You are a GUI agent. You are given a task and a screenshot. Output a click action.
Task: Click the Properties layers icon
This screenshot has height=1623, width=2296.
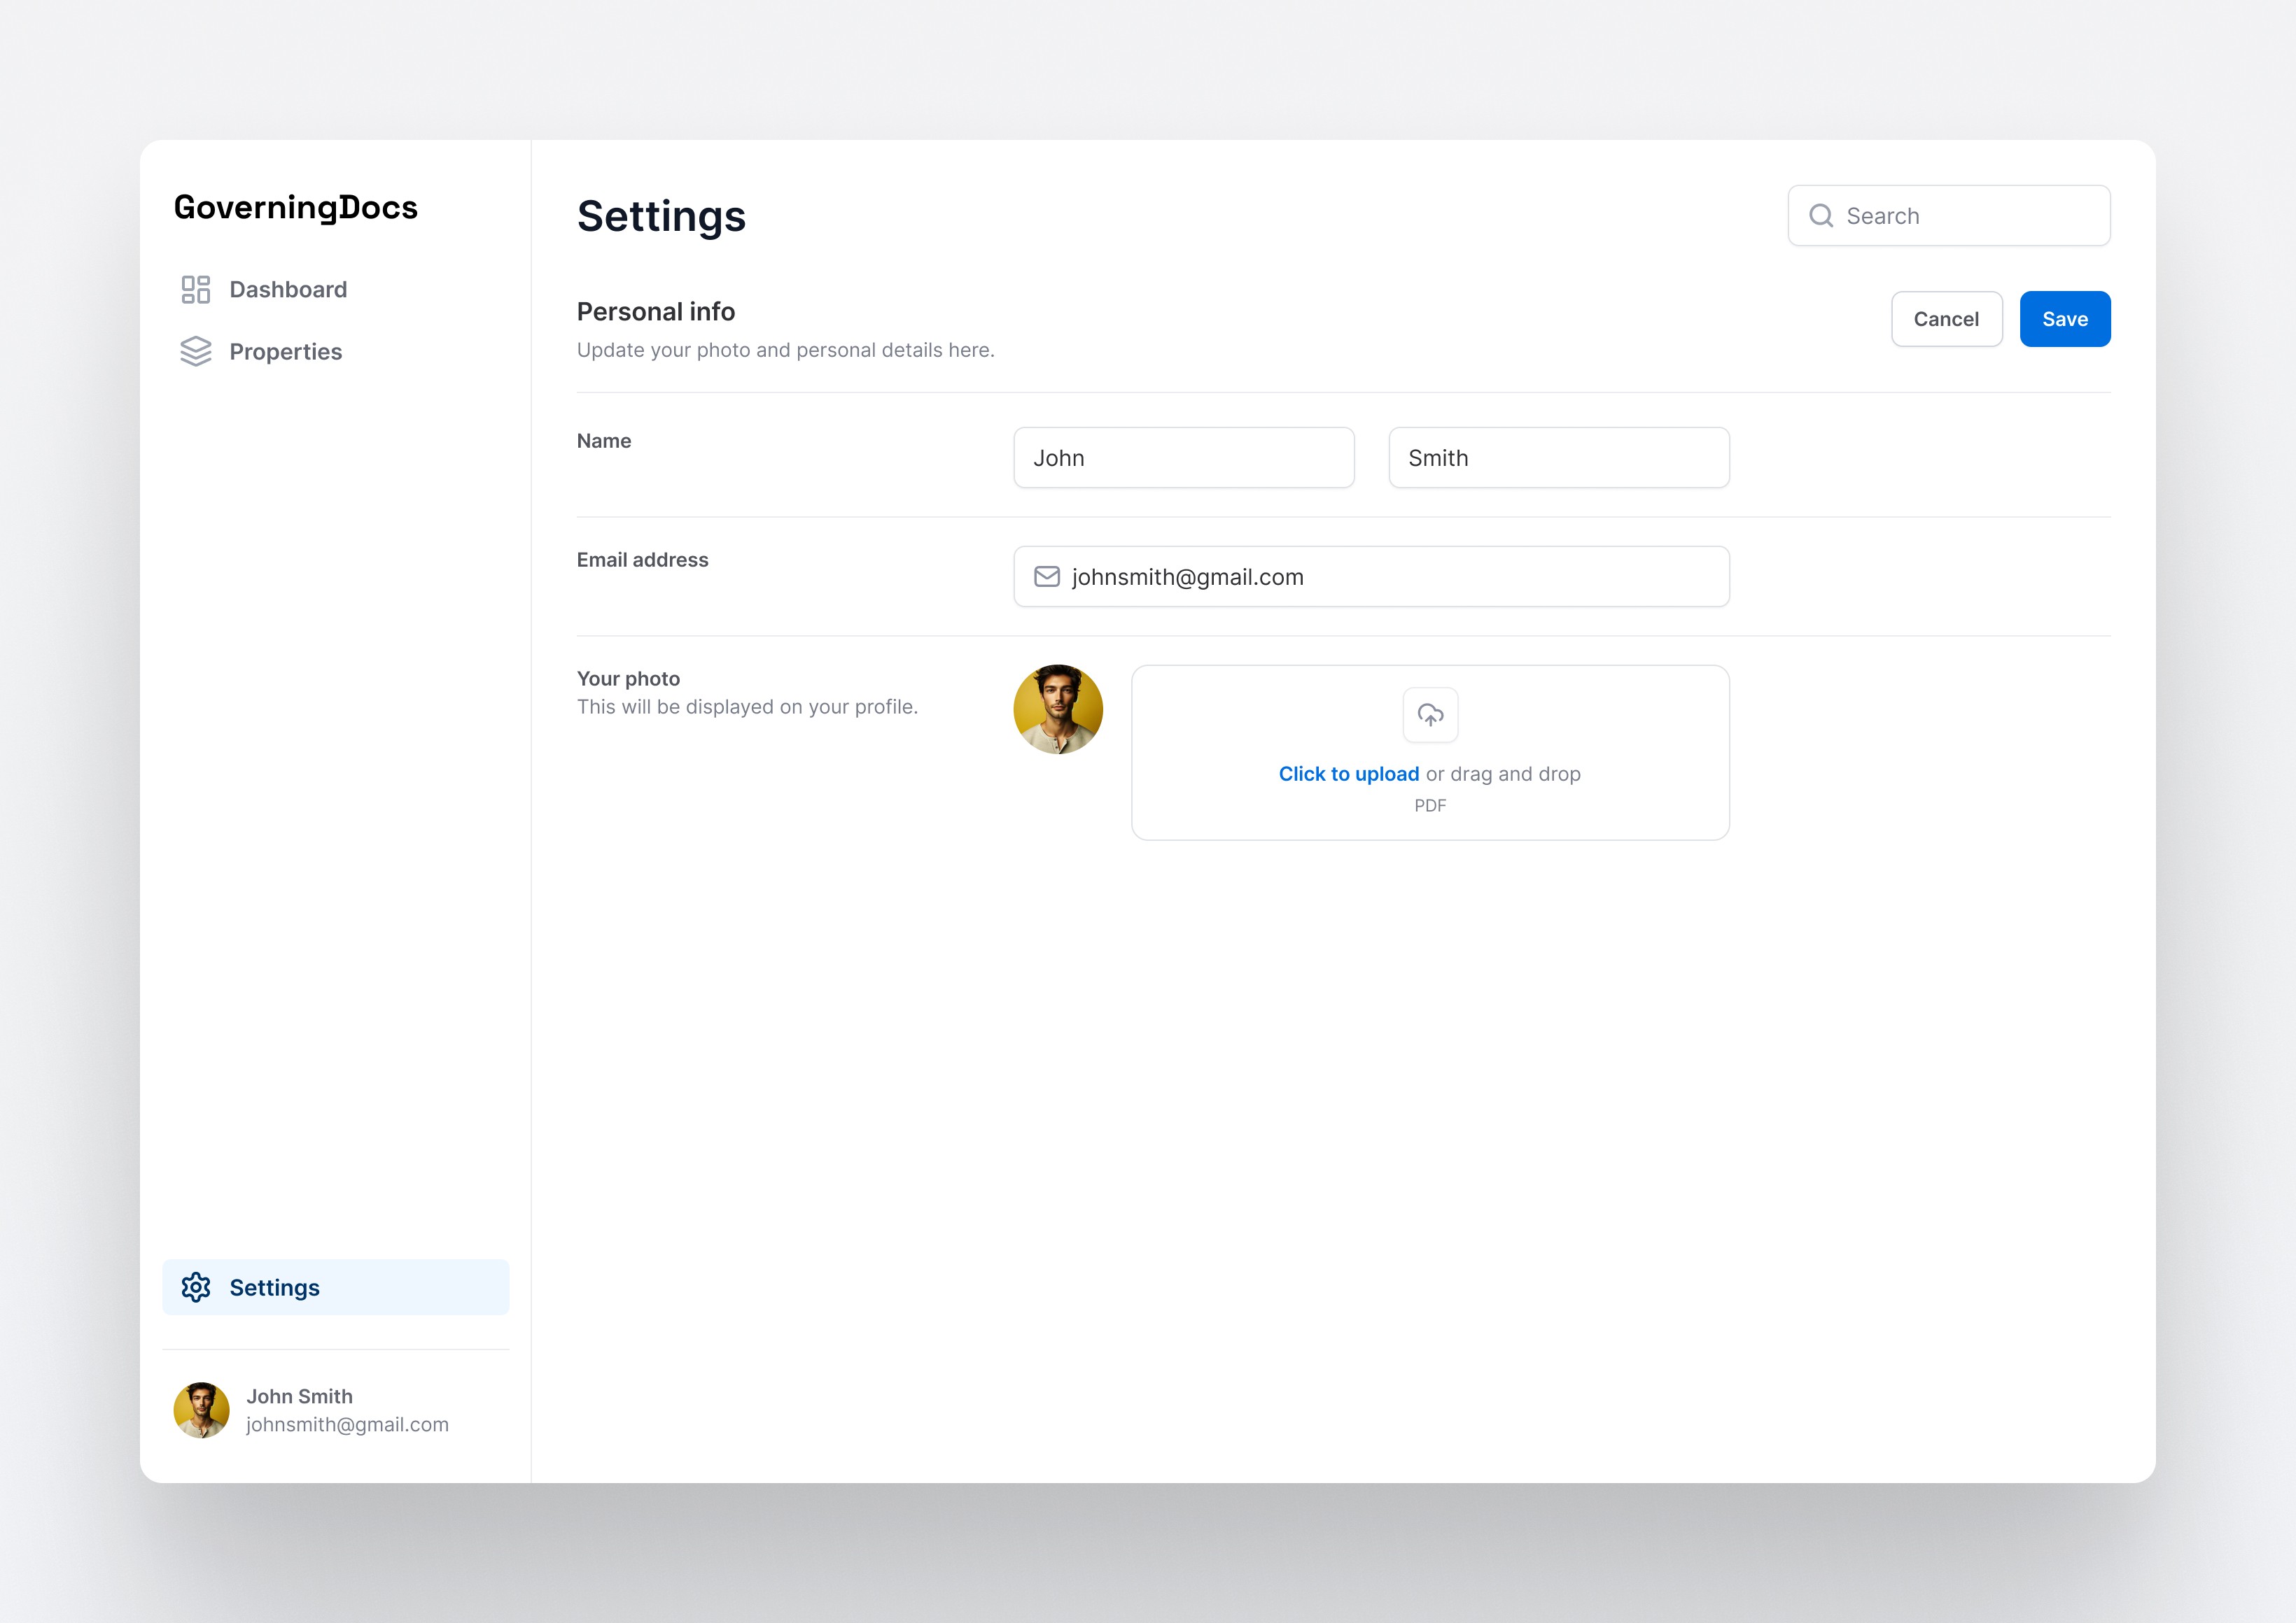pos(195,352)
